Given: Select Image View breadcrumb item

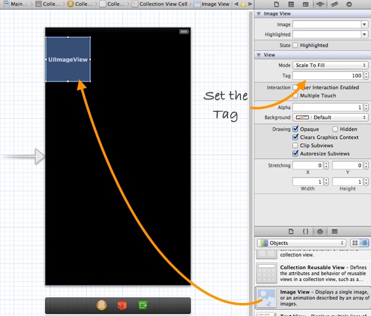Looking at the screenshot, I should pyautogui.click(x=213, y=4).
